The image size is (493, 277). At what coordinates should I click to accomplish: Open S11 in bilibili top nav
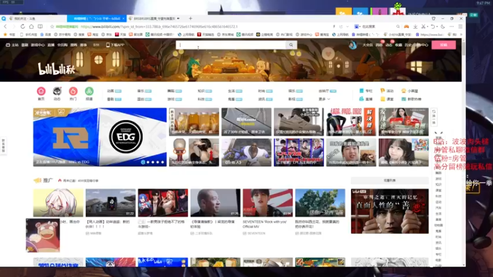coord(96,45)
